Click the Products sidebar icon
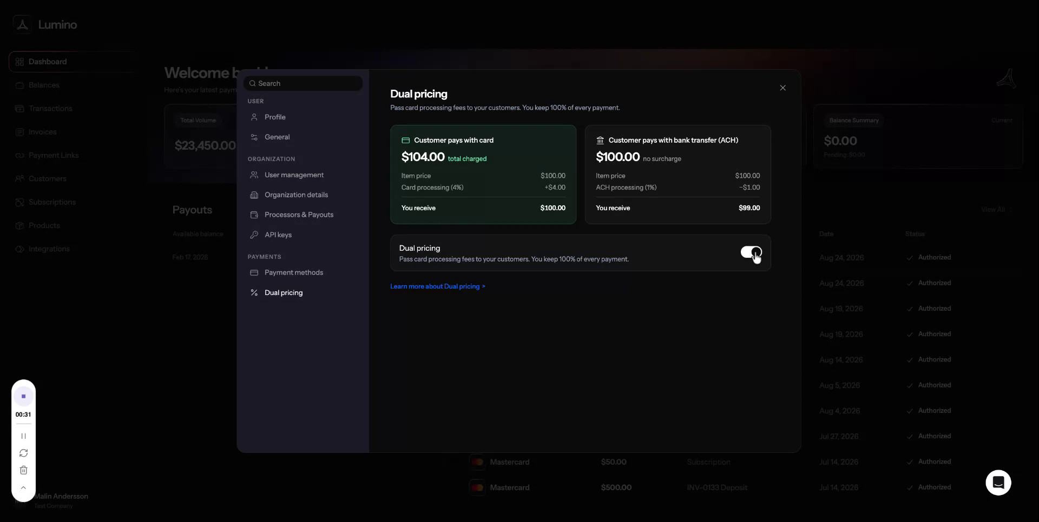1039x522 pixels. pos(19,226)
